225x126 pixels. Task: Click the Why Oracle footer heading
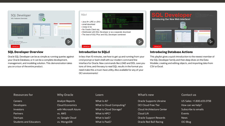click(65, 95)
